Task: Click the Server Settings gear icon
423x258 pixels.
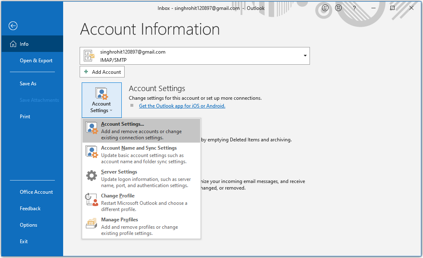Action: click(91, 175)
